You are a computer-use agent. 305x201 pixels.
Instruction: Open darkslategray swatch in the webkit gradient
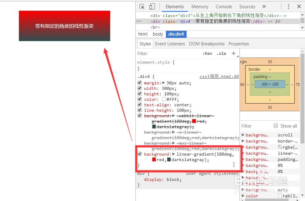point(154,127)
